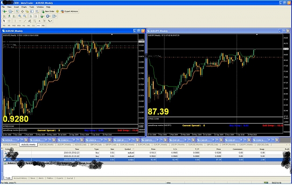The width and height of the screenshot is (292, 185).
Task: Restore the minimized GBPJP chart window
Action: pos(129,140)
